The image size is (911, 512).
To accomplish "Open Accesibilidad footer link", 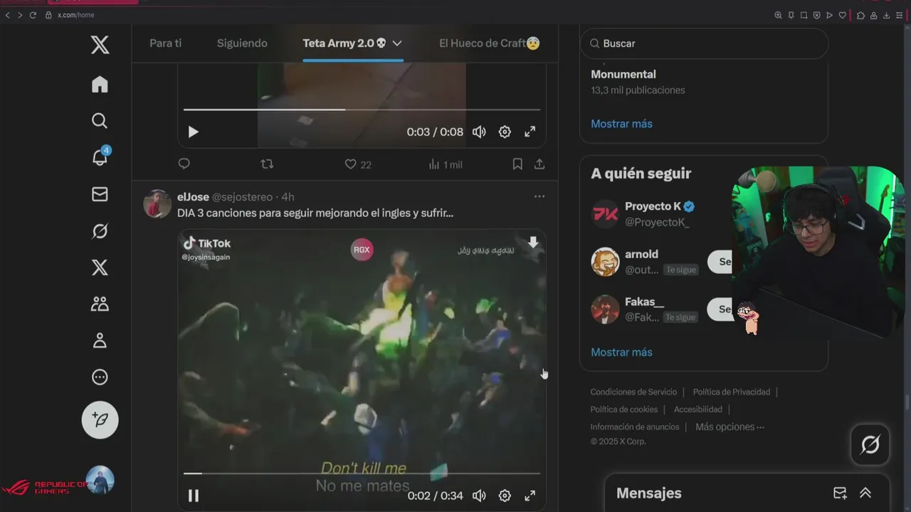I will click(698, 410).
